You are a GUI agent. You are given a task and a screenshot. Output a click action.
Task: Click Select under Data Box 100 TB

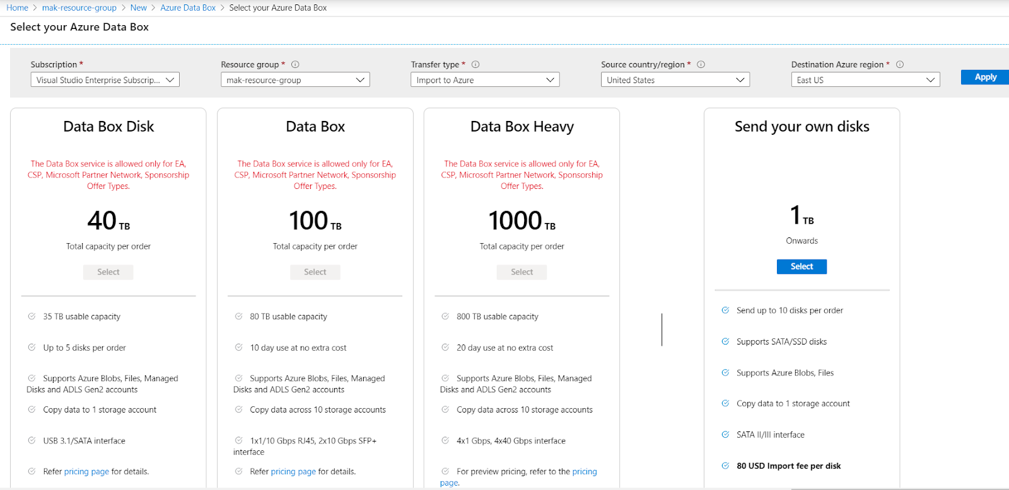coord(315,272)
